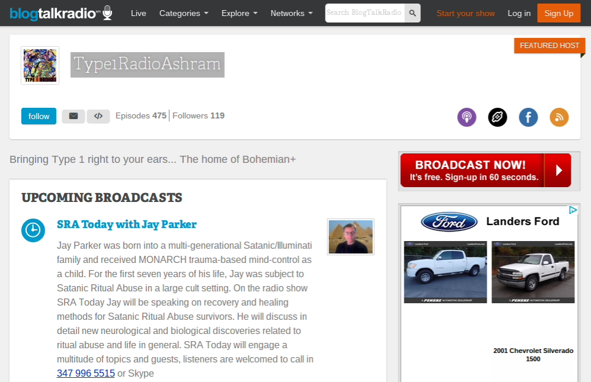Open the first white pickup ad photo
The height and width of the screenshot is (382, 591).
click(x=446, y=272)
